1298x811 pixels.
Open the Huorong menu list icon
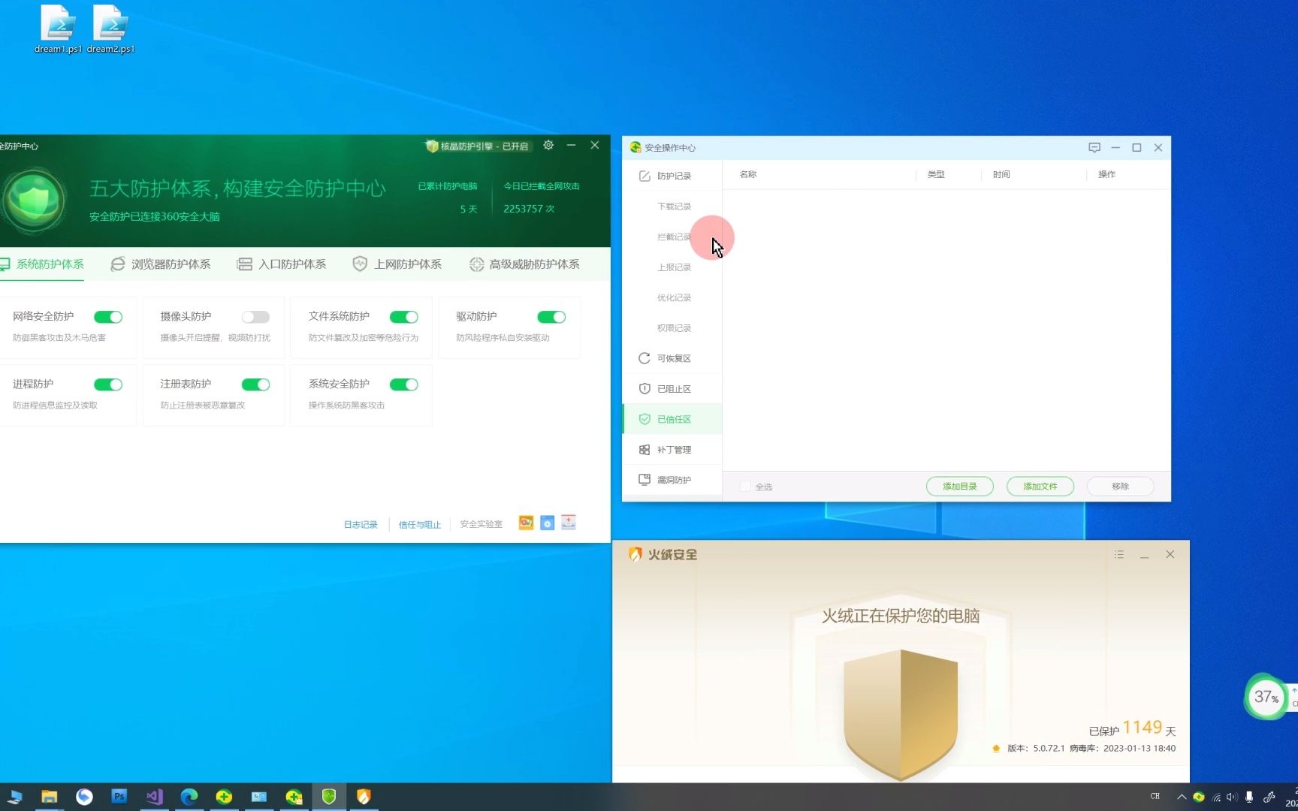(1119, 555)
